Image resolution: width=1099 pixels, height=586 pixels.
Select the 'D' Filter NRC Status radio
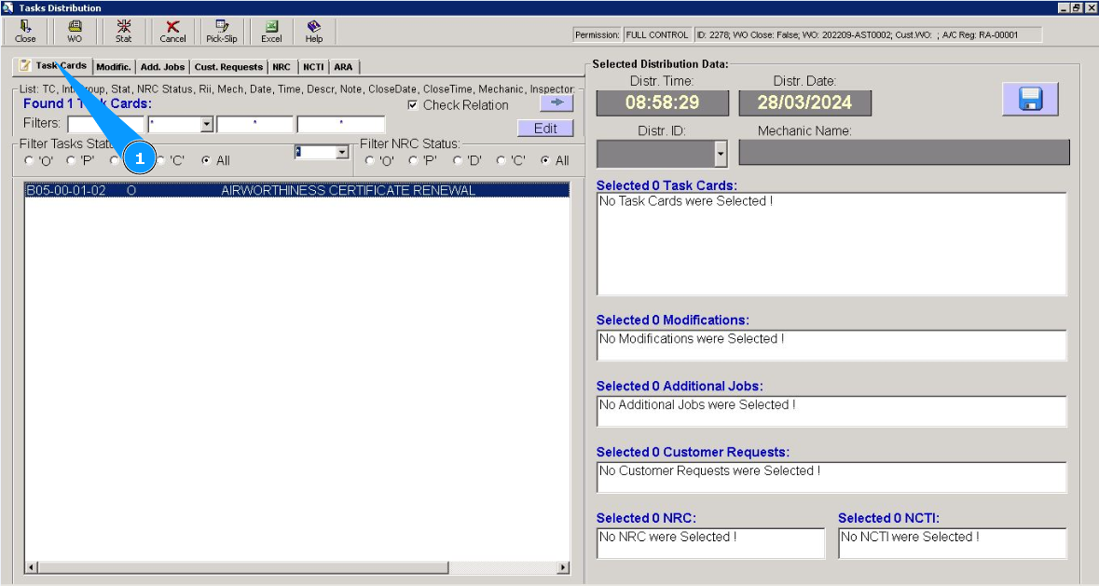click(458, 160)
